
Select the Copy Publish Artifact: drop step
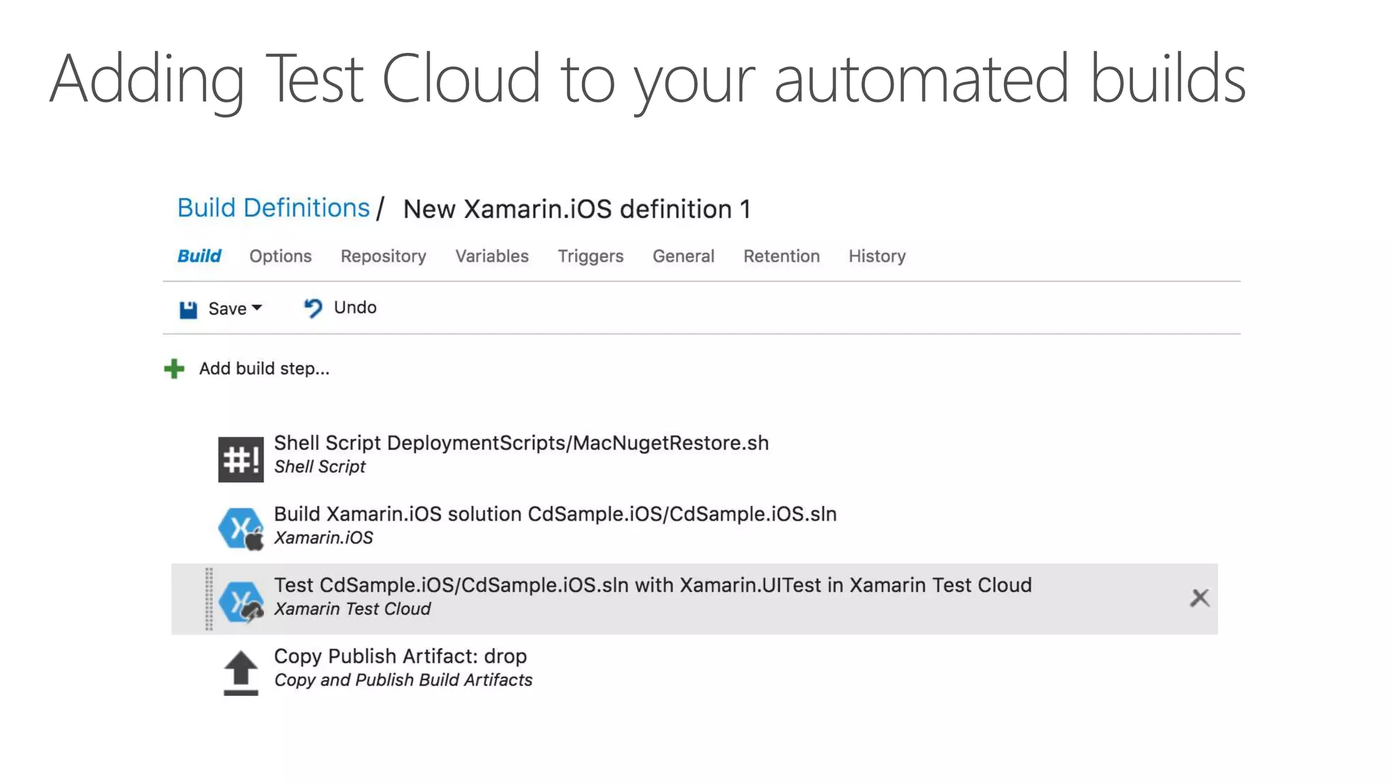400,657
